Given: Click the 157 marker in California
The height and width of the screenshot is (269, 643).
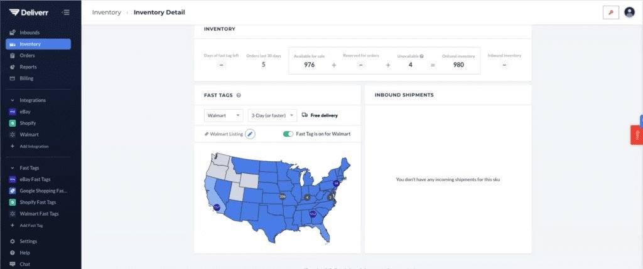Looking at the screenshot, I should (217, 208).
